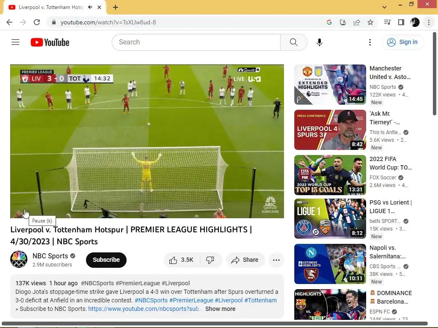438x328 pixels.
Task: Click the vertical page scrollbar
Action: 435,73
